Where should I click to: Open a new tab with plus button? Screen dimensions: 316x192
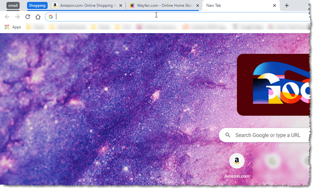click(287, 5)
